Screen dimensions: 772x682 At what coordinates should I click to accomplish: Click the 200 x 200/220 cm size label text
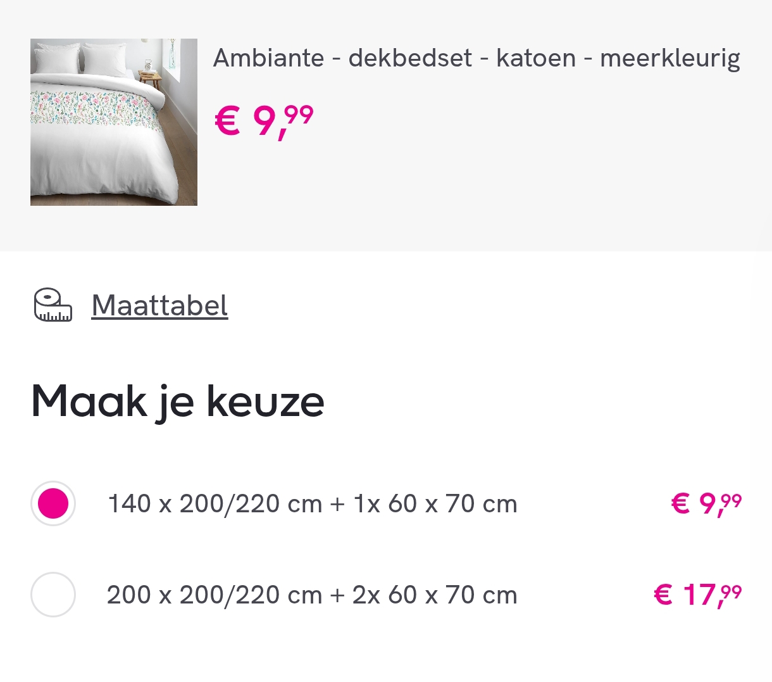[x=312, y=595]
